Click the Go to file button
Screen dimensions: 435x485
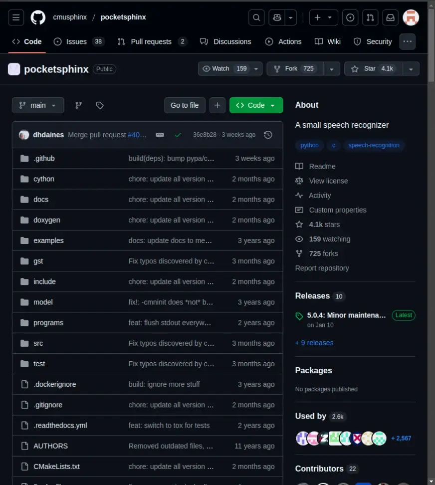pos(185,105)
